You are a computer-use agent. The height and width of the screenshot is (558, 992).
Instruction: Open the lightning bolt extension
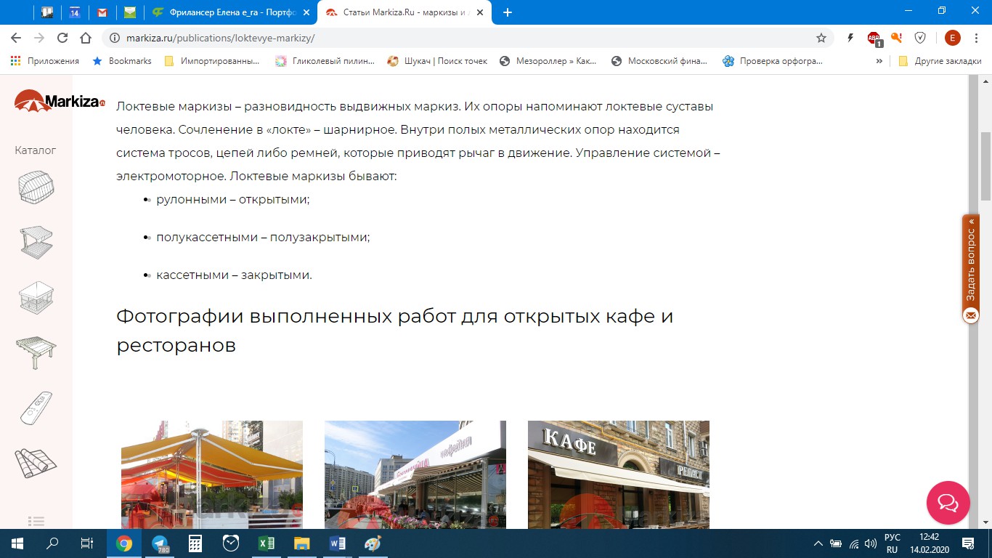[x=850, y=38]
